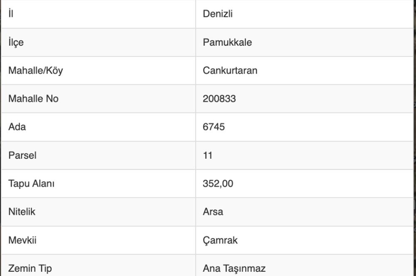Select the 352,00 area value

tap(218, 184)
